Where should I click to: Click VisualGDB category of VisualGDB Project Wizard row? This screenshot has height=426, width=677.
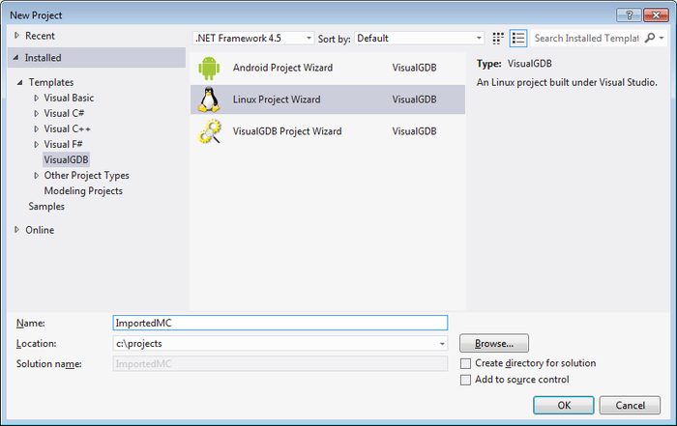(x=415, y=131)
